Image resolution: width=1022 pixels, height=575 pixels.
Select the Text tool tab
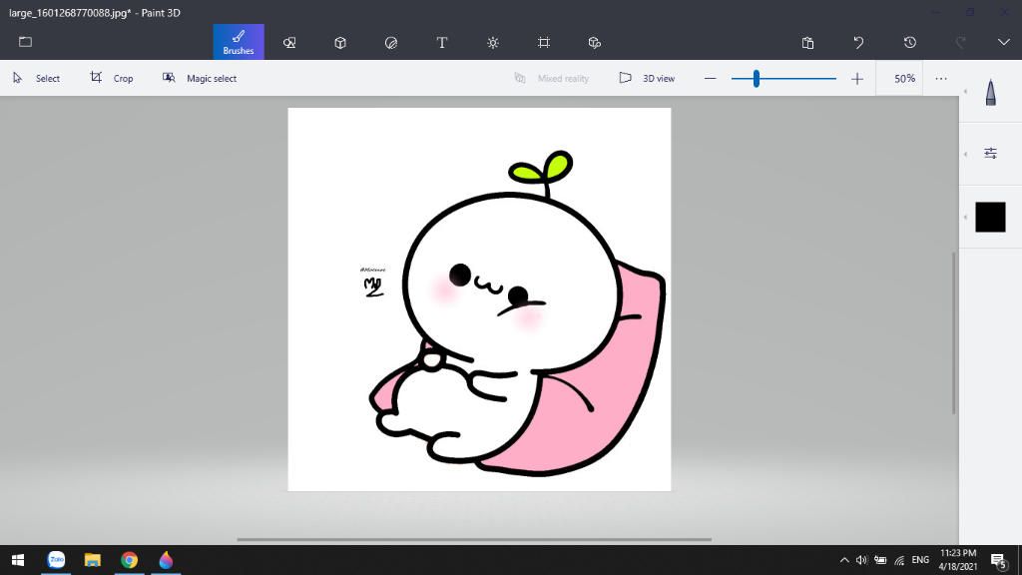[x=442, y=42]
